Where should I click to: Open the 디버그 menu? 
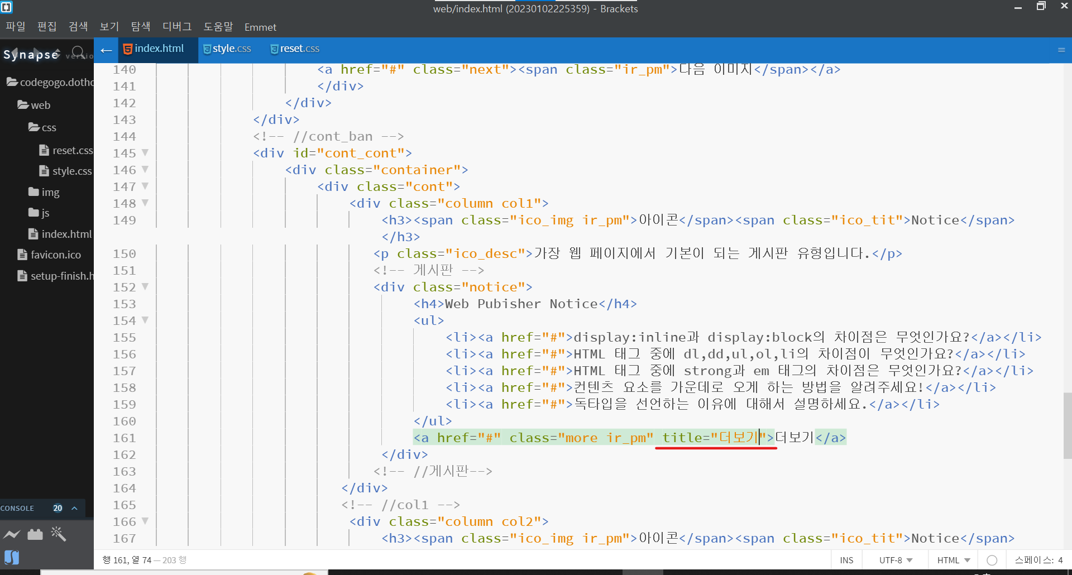[177, 27]
